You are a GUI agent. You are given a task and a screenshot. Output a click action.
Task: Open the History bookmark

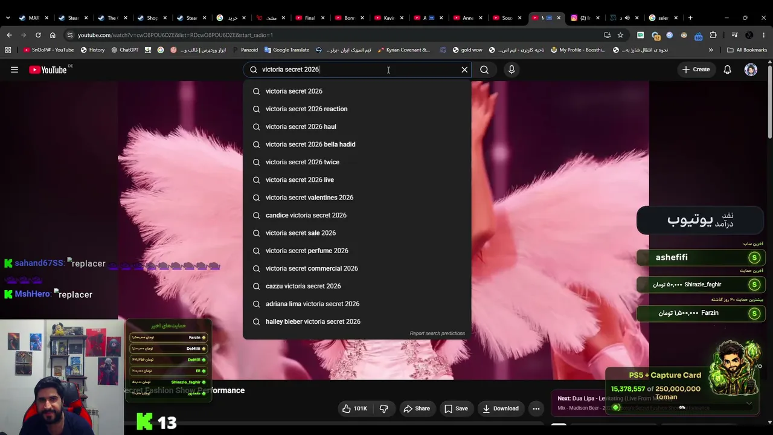click(x=92, y=50)
